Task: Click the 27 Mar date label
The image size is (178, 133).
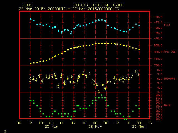Action: pyautogui.click(x=139, y=127)
